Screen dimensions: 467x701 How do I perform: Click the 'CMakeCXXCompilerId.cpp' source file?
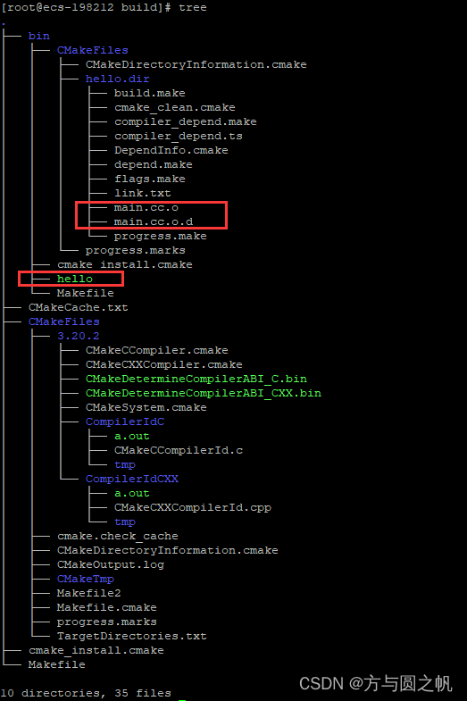[193, 508]
